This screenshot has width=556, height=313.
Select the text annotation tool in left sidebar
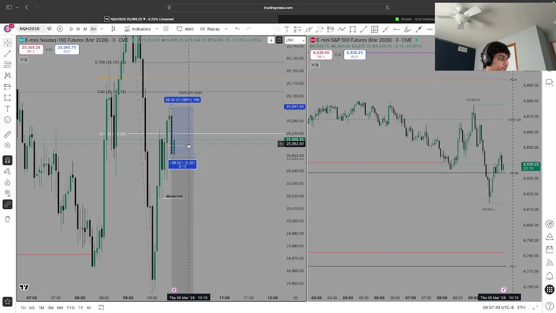tap(7, 109)
